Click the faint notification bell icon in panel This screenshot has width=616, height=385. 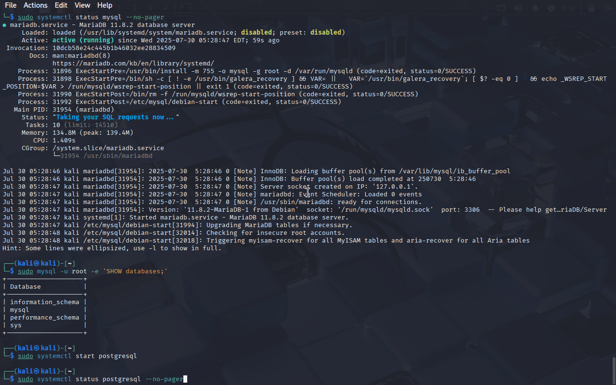(535, 8)
